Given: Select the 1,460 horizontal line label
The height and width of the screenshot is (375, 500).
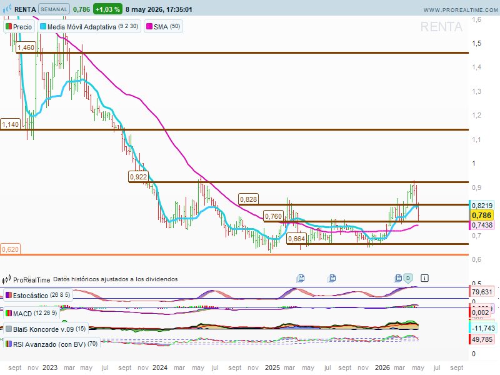Looking at the screenshot, I should 26,47.
